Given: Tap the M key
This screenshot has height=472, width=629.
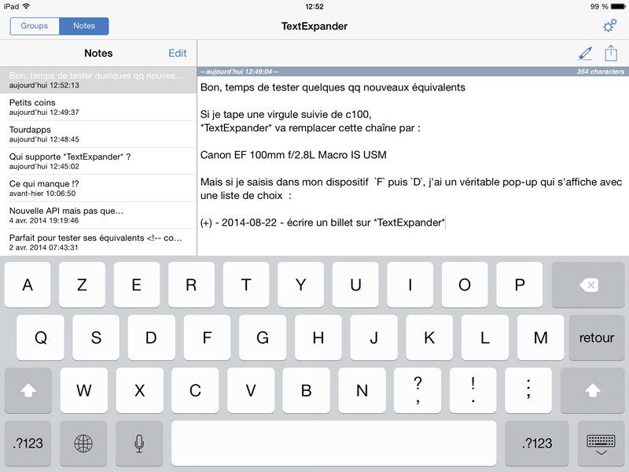Looking at the screenshot, I should (541, 337).
